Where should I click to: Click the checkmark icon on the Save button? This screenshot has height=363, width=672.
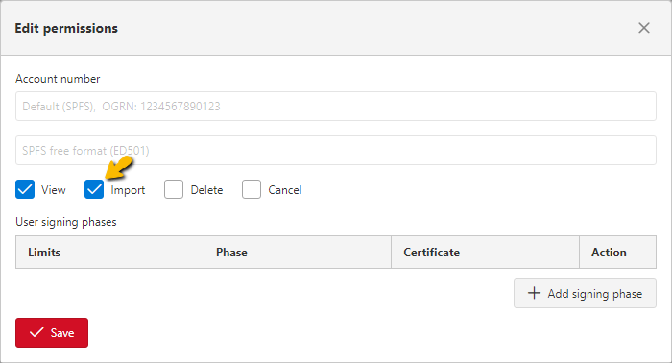(36, 332)
